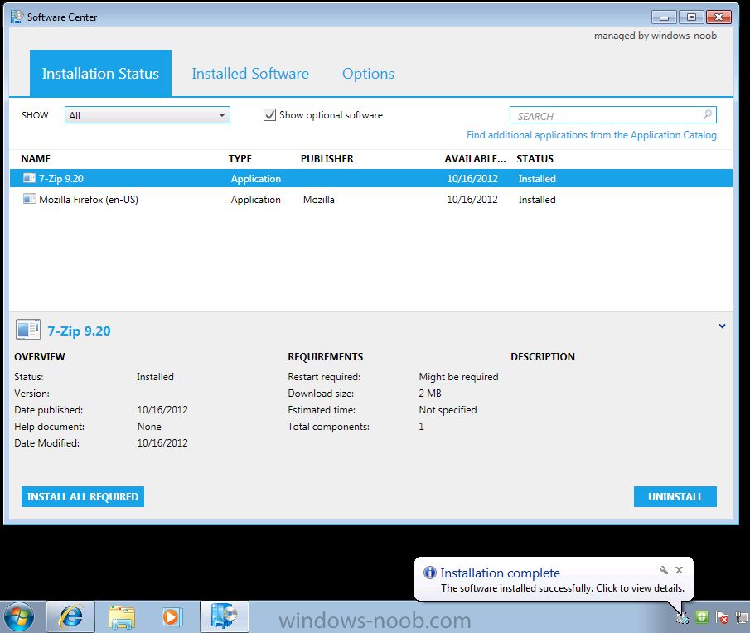The image size is (750, 633).
Task: Sort by the STATUS column header
Action: (x=535, y=159)
